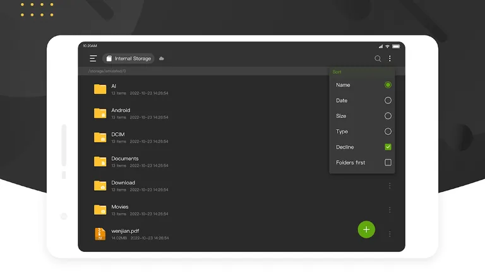Click the signal strength status icon

(381, 46)
